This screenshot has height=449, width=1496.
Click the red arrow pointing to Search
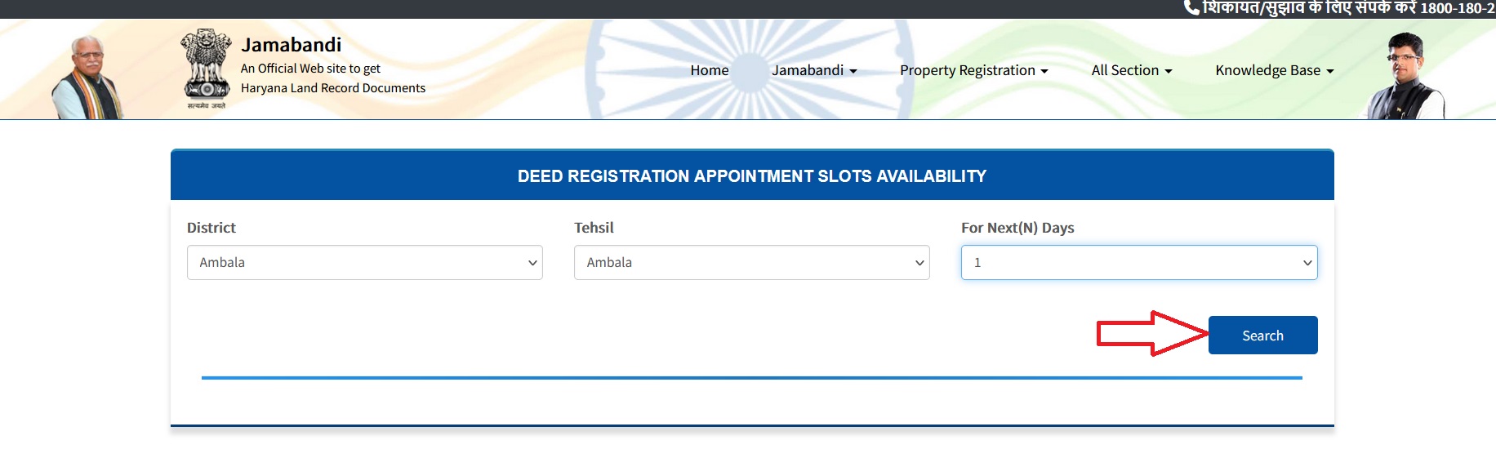coord(1151,334)
